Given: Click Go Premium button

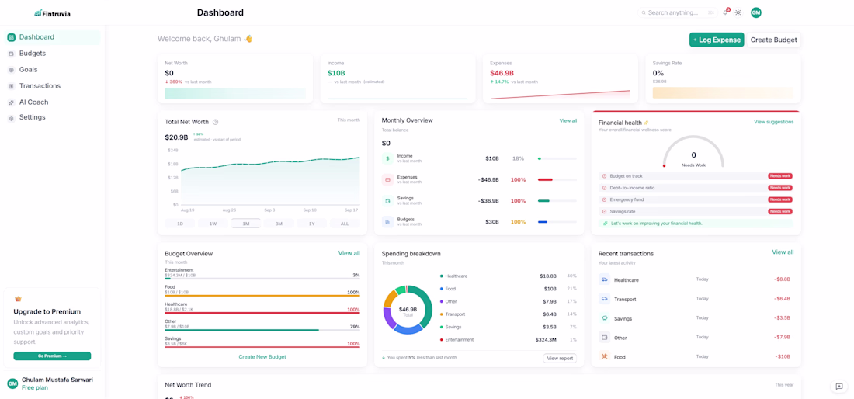Looking at the screenshot, I should coord(52,356).
